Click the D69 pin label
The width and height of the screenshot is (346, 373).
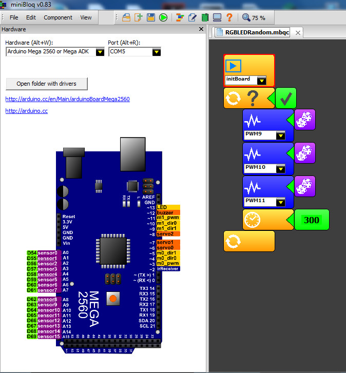point(32,337)
